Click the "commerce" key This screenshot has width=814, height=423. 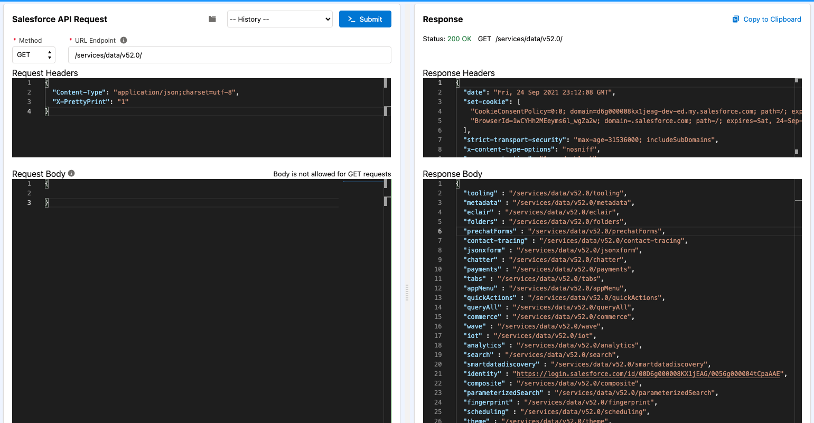(x=482, y=317)
